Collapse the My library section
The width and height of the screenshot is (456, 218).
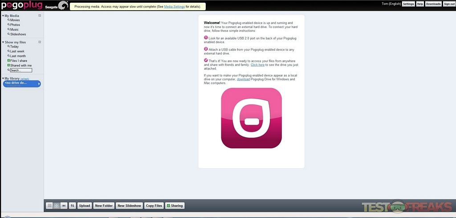3,79
